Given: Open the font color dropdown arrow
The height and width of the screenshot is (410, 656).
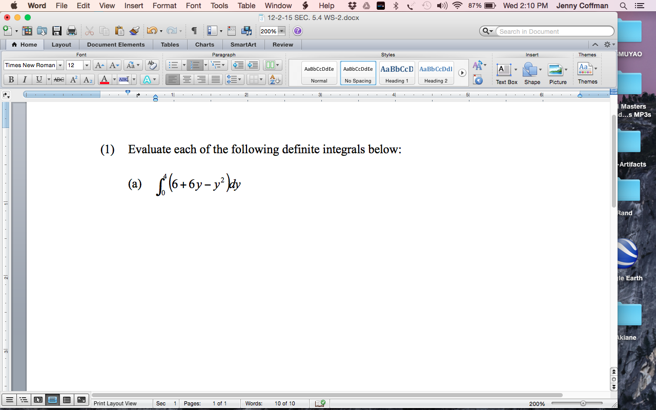Looking at the screenshot, I should point(115,79).
